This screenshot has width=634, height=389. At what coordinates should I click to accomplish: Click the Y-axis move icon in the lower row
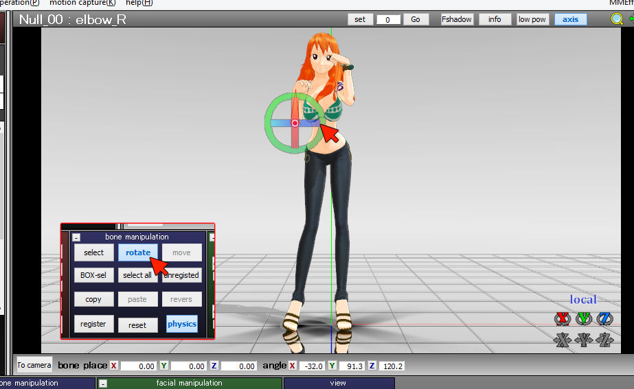[x=583, y=340]
